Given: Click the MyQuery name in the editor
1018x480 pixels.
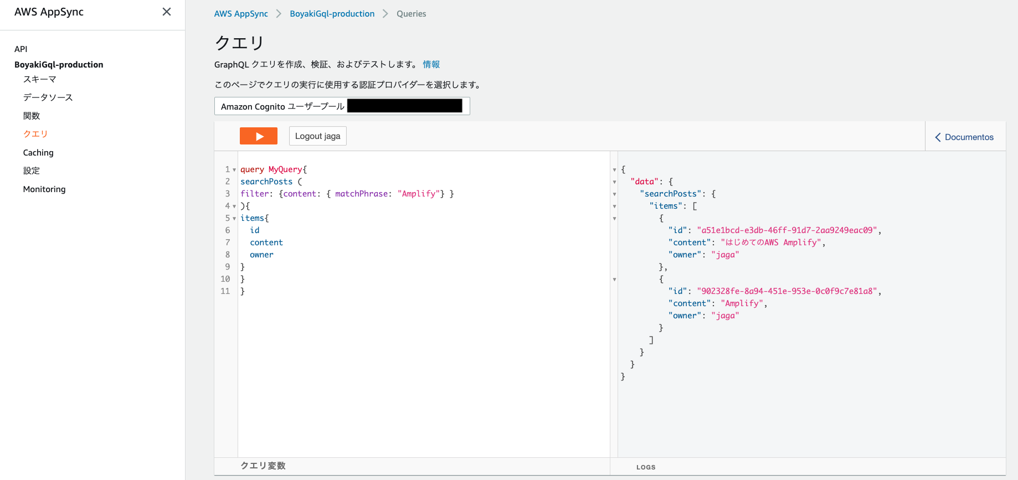Looking at the screenshot, I should click(285, 169).
